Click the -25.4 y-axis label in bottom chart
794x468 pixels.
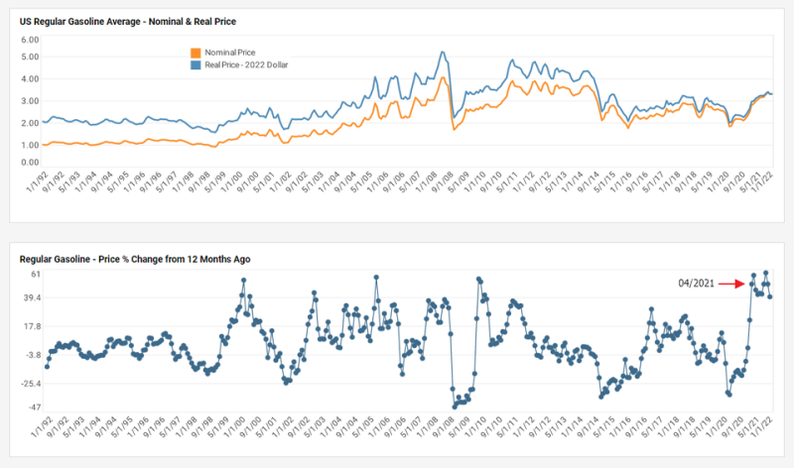(31, 384)
